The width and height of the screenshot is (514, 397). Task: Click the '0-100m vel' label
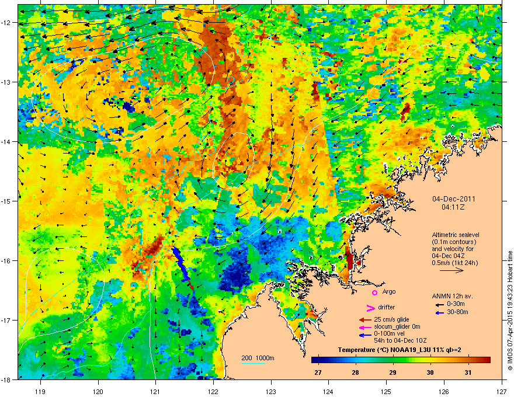[389, 334]
